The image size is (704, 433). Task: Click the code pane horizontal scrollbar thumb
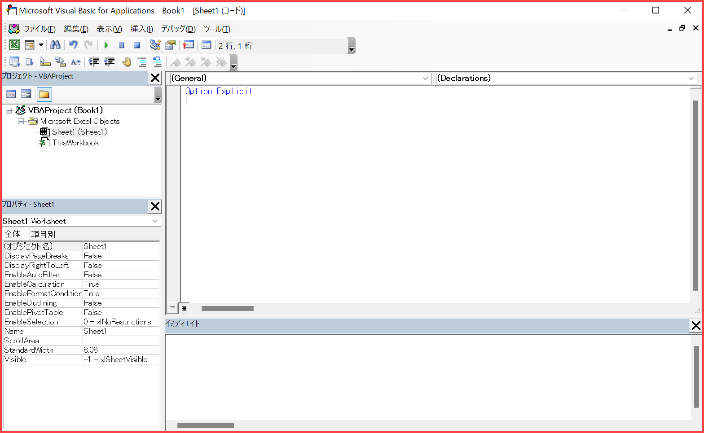point(228,308)
